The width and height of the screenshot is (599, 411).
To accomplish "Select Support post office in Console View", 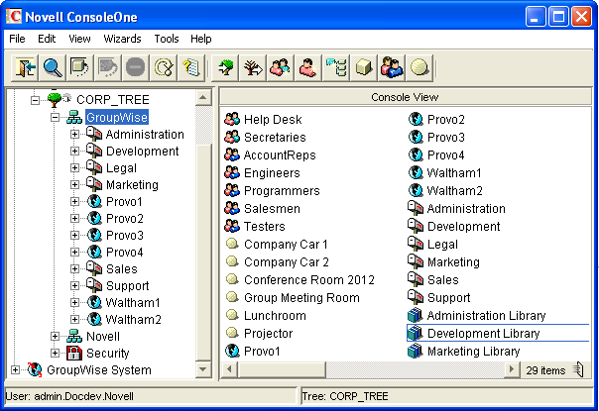I will click(448, 297).
